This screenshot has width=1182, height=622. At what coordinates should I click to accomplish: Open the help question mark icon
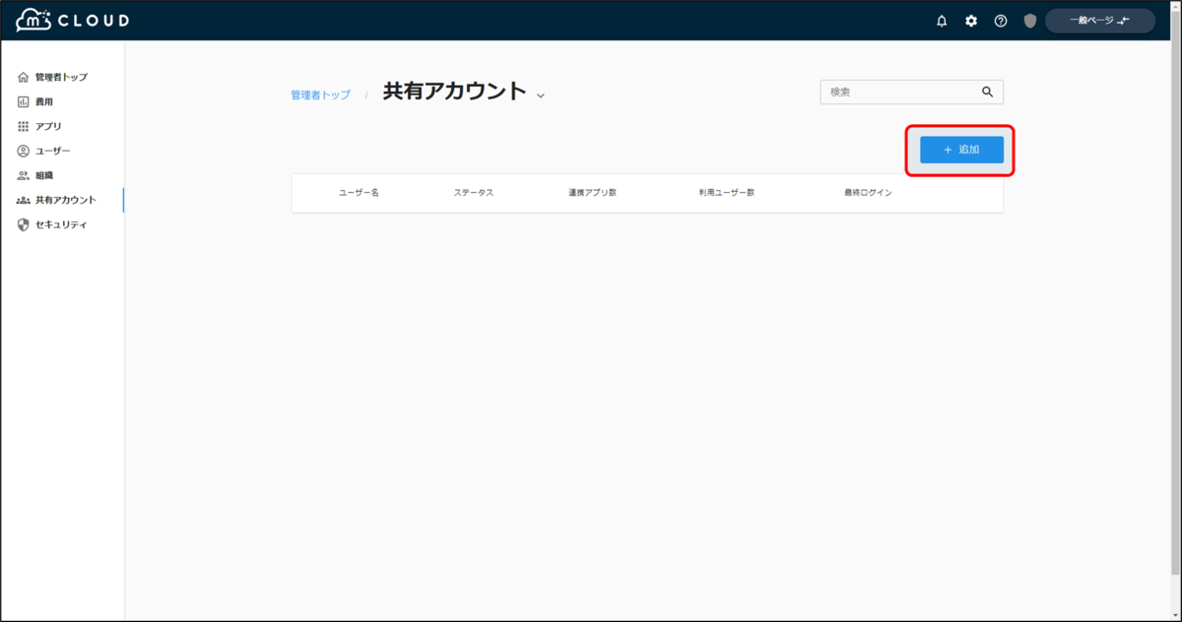[x=1001, y=20]
